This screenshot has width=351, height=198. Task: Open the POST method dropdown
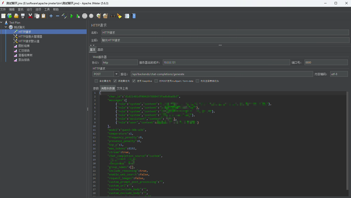(x=116, y=74)
